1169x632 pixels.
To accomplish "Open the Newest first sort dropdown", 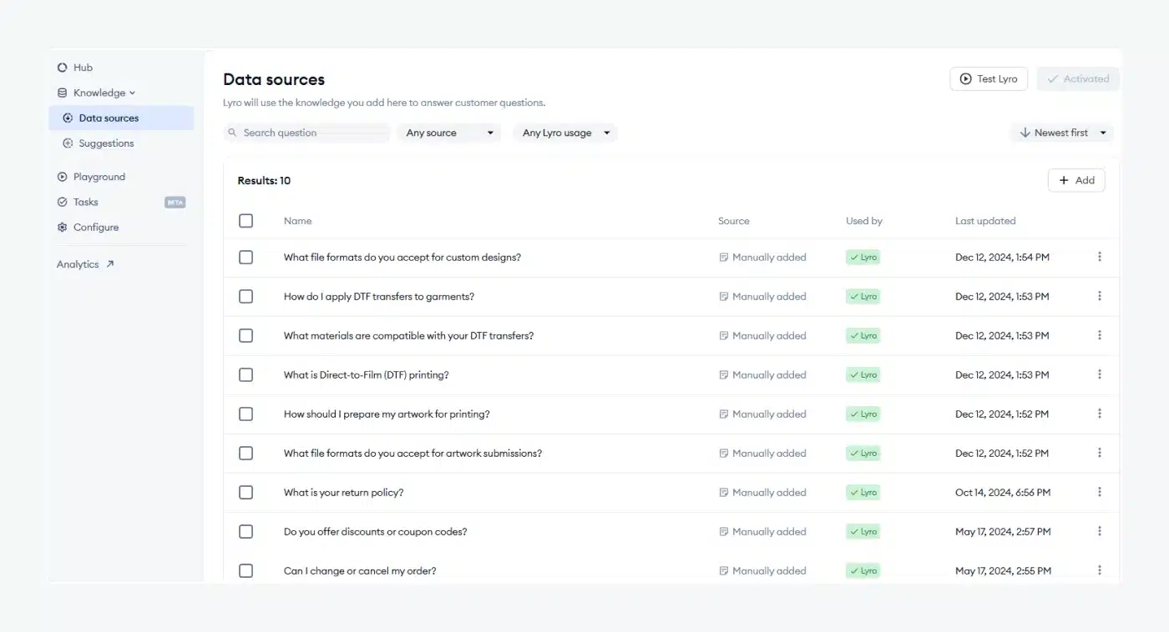I will 1062,133.
